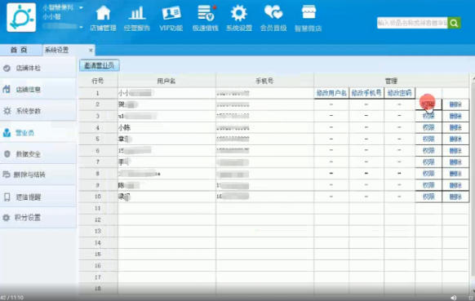
Task: Close the 系统设置 tab
Action: coord(91,51)
